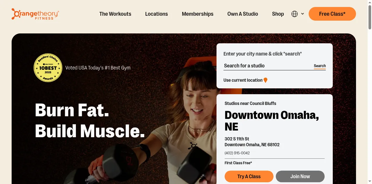The image size is (372, 184).
Task: Click the Join Now button
Action: [300, 176]
